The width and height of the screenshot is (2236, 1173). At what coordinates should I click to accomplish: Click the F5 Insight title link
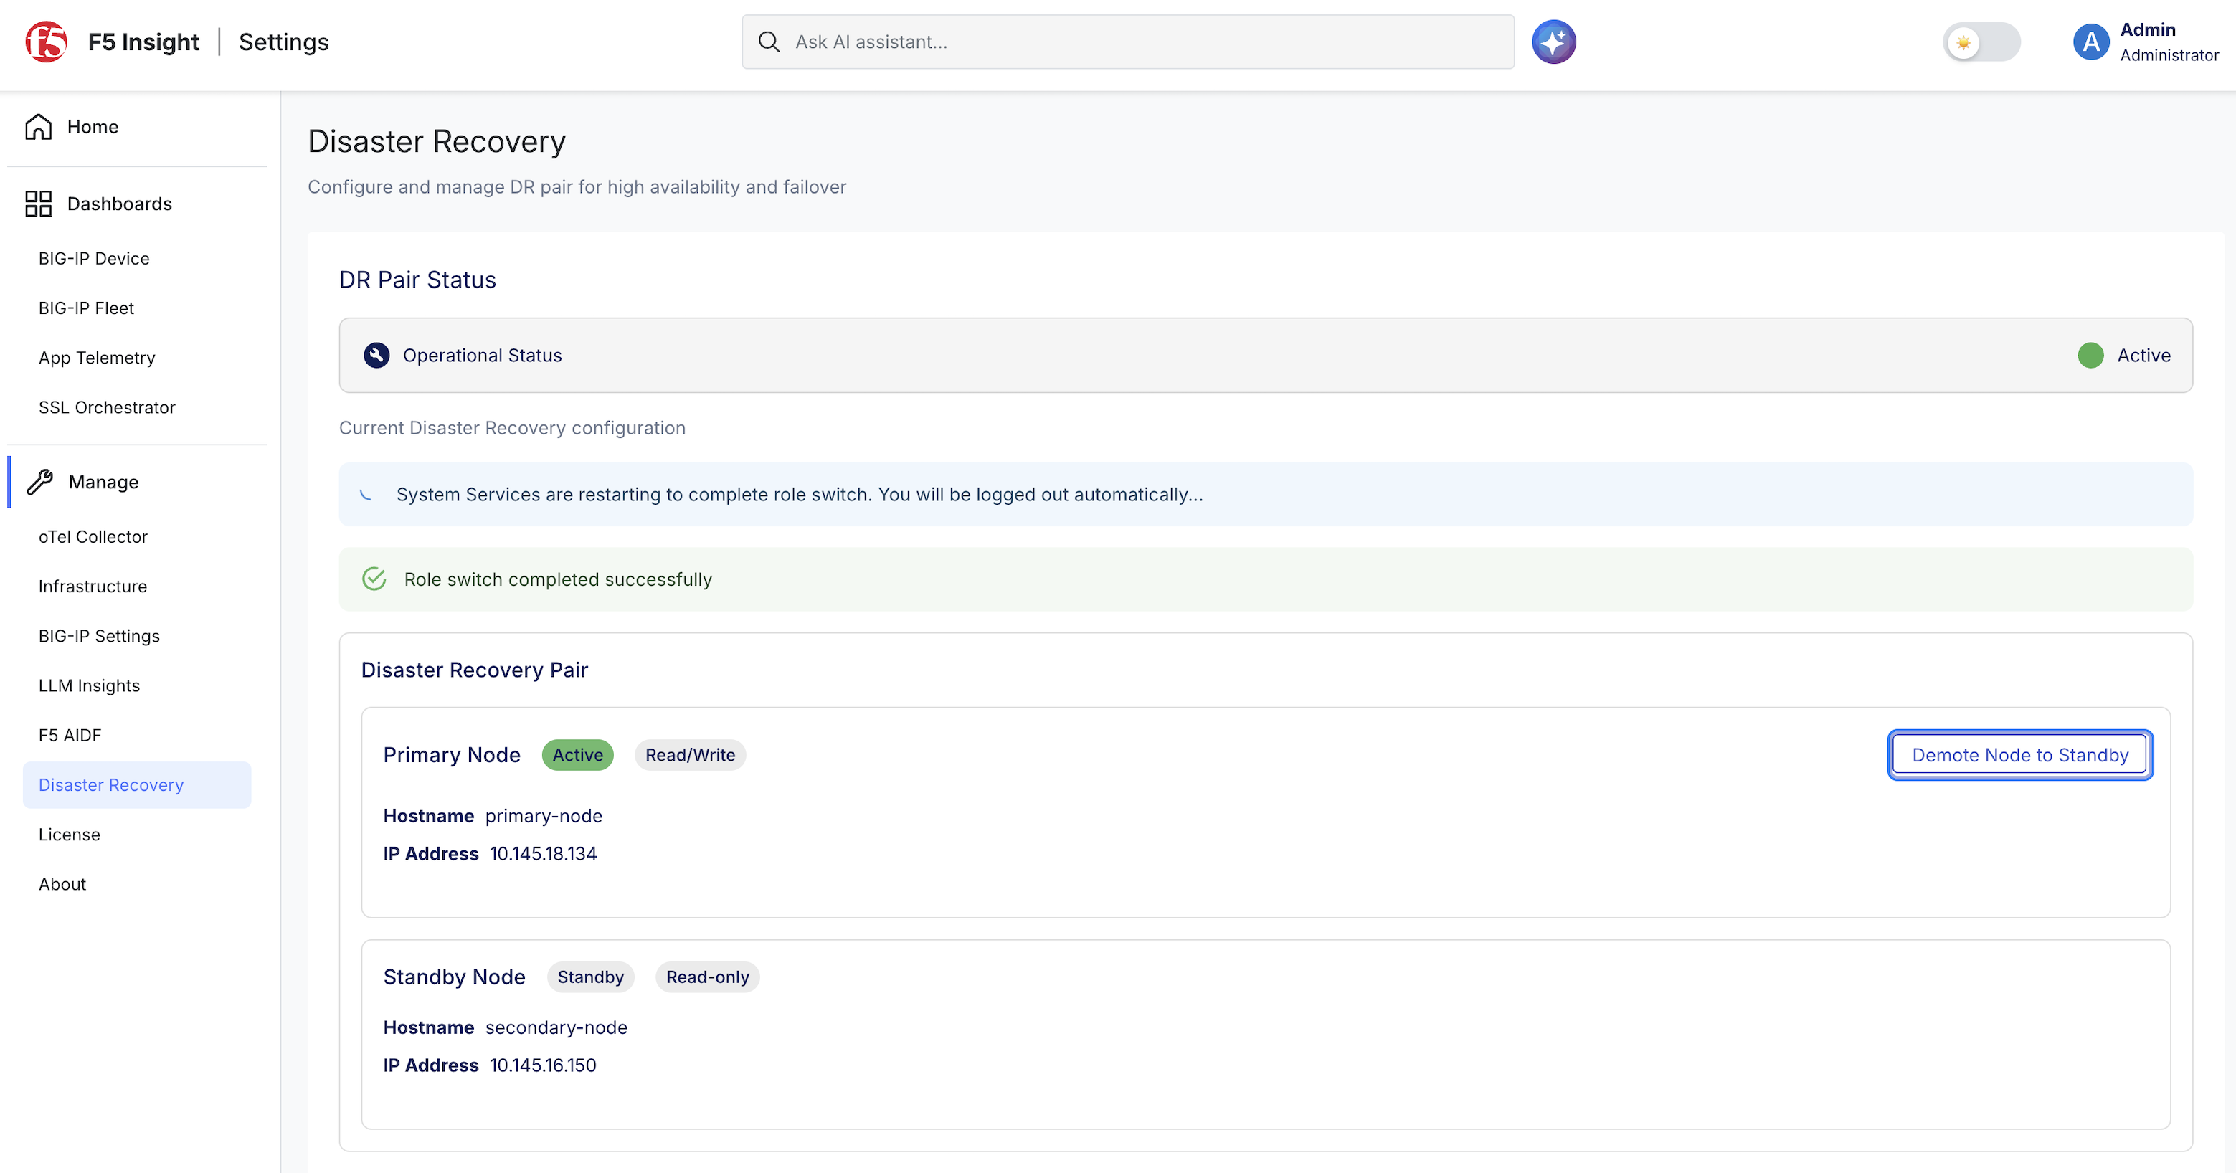click(143, 42)
